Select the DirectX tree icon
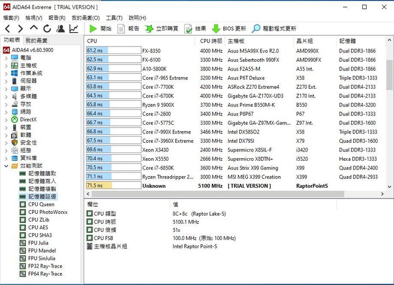This screenshot has height=285, width=394. pyautogui.click(x=15, y=119)
